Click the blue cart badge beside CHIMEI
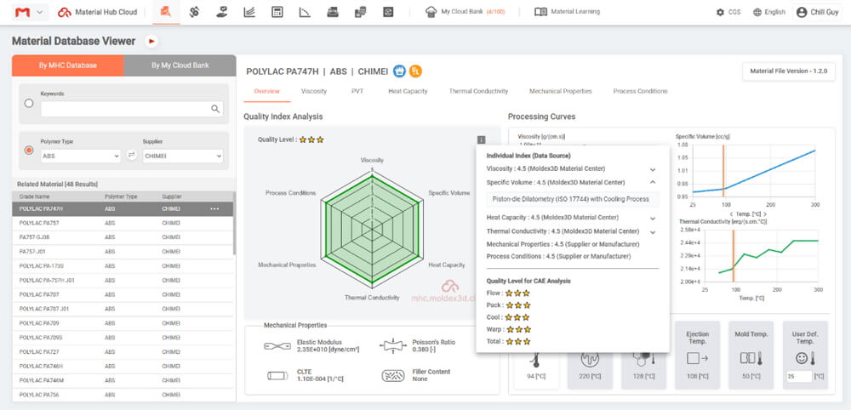Viewport: 851px width, 410px height. tap(399, 71)
